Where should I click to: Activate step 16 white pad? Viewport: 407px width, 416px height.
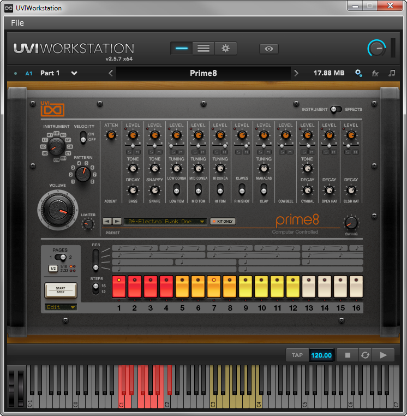click(356, 287)
